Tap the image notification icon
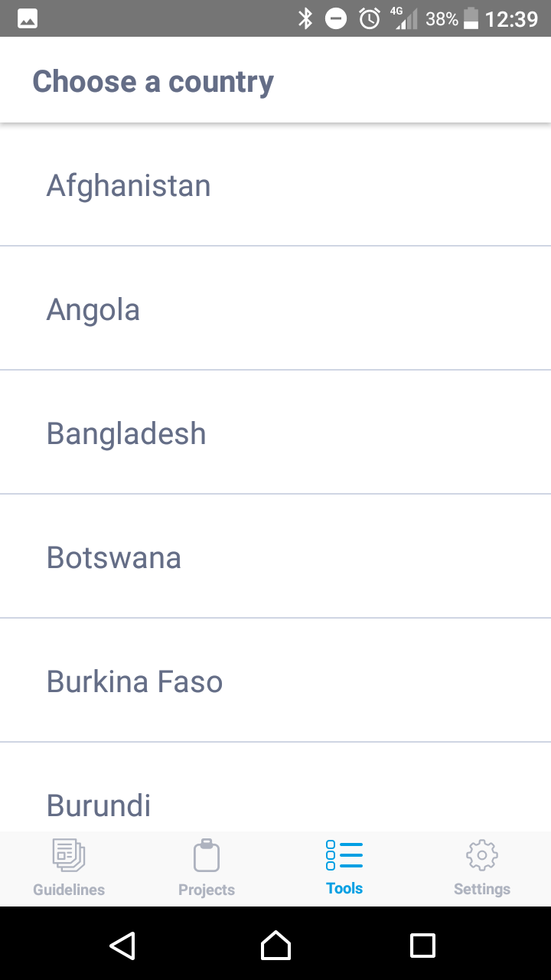551x980 pixels. coord(28,18)
